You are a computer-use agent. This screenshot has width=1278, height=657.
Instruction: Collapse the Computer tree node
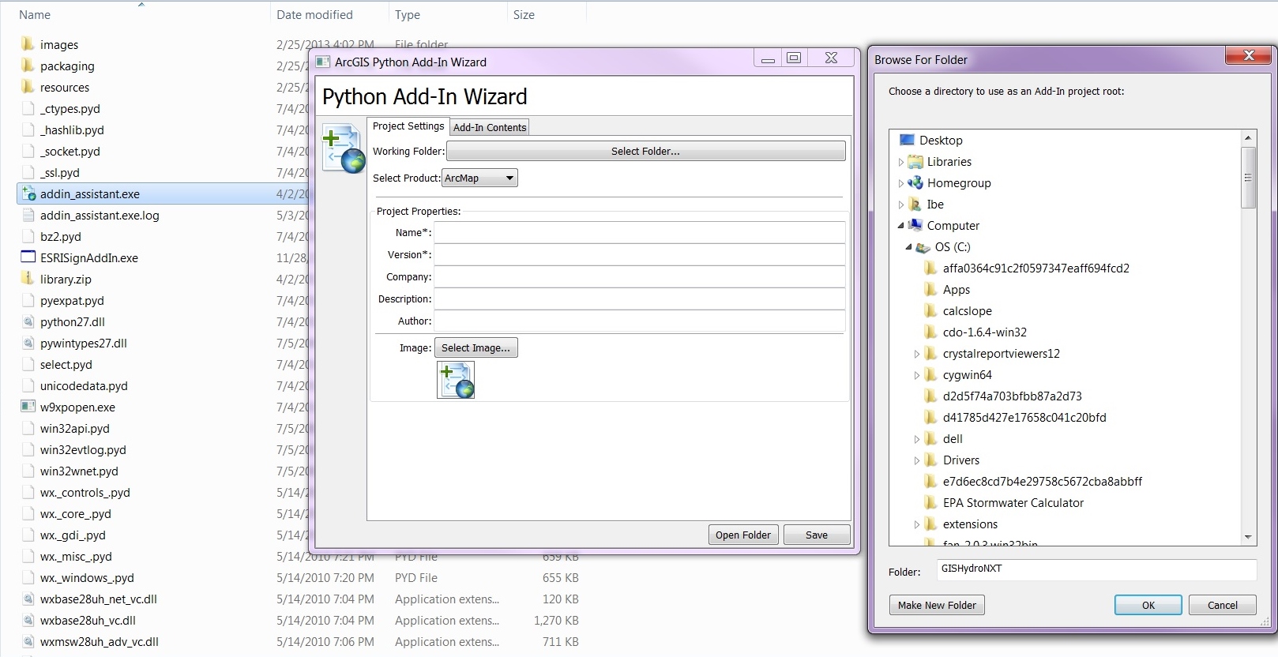click(901, 225)
